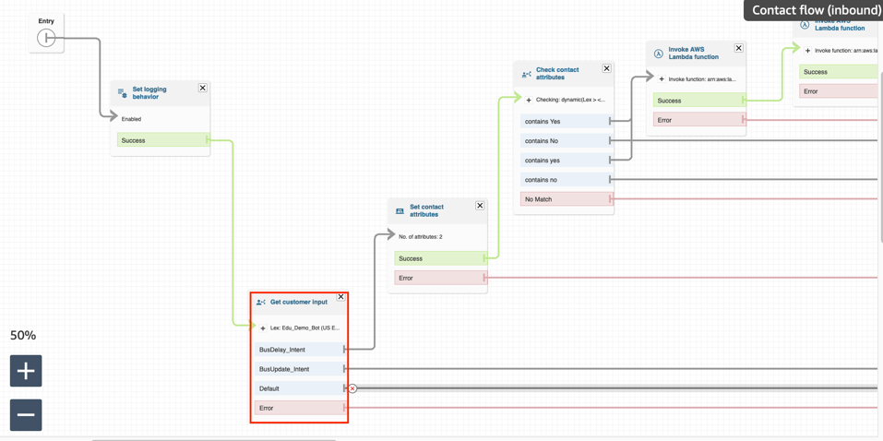
Task: Click the Get customer input block icon
Action: coord(261,302)
